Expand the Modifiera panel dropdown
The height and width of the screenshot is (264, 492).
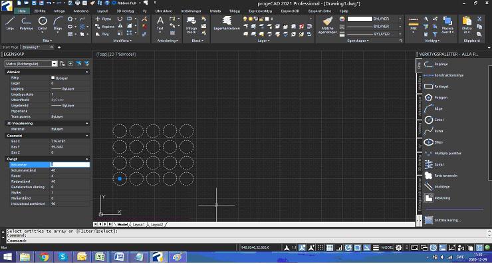coord(122,41)
